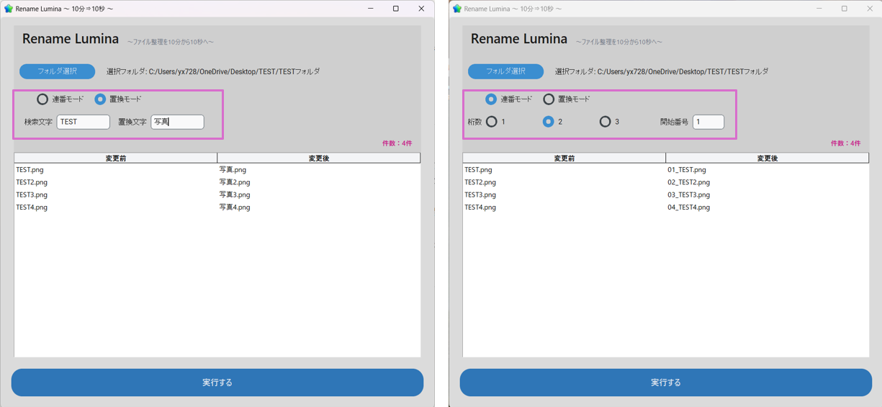This screenshot has height=407, width=882.
Task: Click 実行する in the left window
Action: click(x=217, y=383)
